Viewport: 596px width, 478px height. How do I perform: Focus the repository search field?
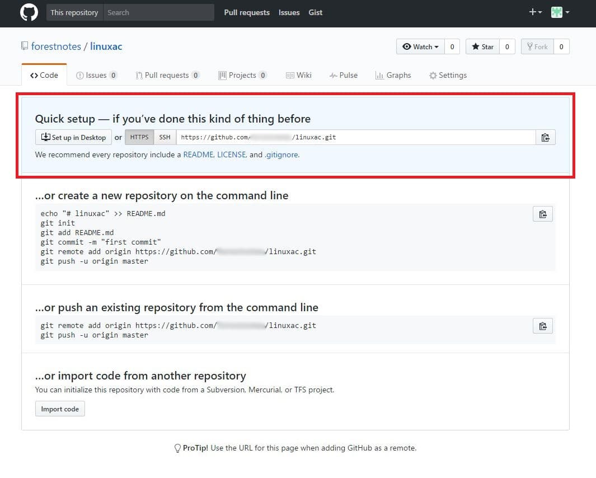tap(158, 12)
